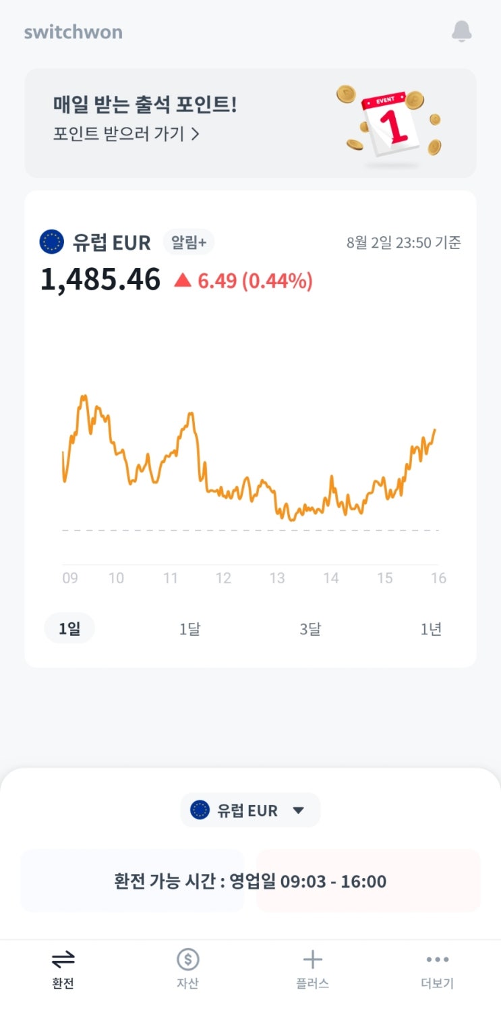Open the 유럽 EUR currency dropdown

point(250,810)
